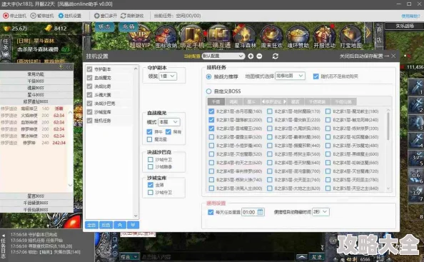Collapse the left panel with double-arrow icon

(69, 67)
